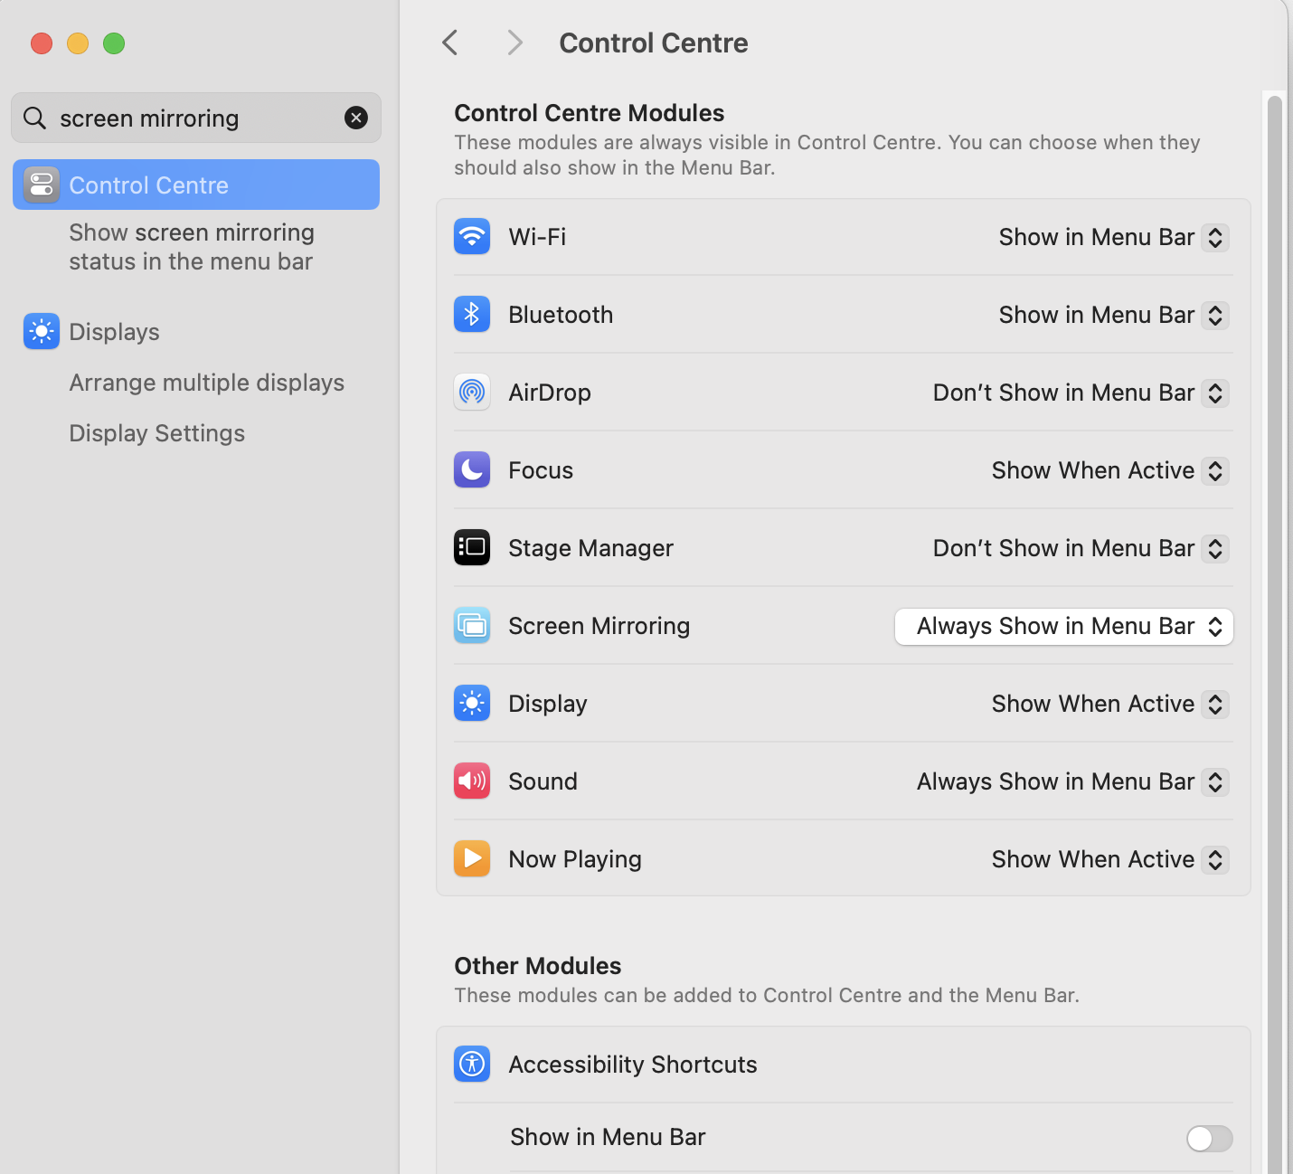Screen dimensions: 1293x1174
Task: Open the Focus Show When Active dropdown
Action: tap(1110, 470)
